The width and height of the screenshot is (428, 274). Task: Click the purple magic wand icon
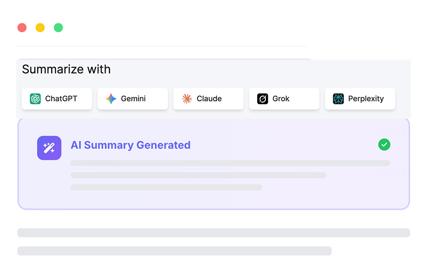click(49, 148)
